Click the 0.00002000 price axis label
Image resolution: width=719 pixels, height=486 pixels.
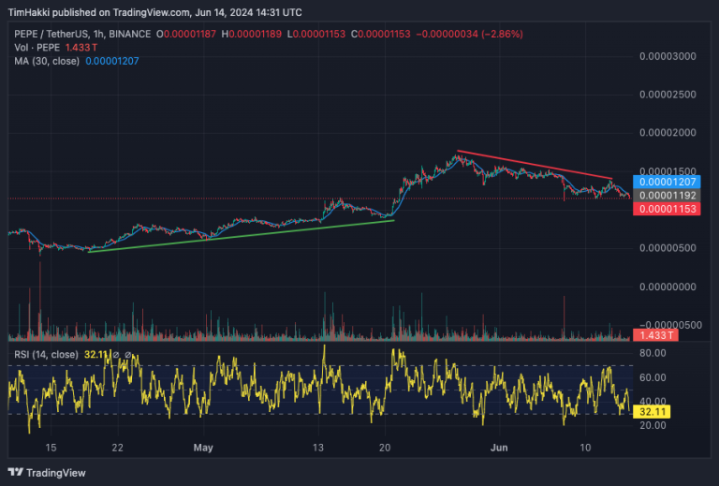pos(668,133)
